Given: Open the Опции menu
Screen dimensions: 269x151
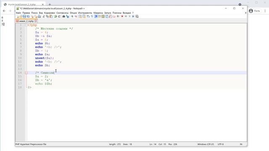Looking at the screenshot, I should [73, 13].
